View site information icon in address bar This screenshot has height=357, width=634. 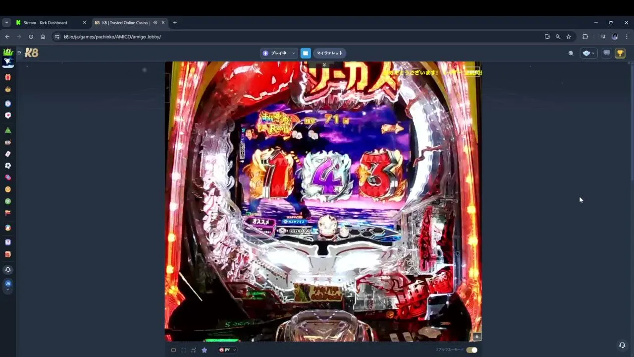point(57,37)
